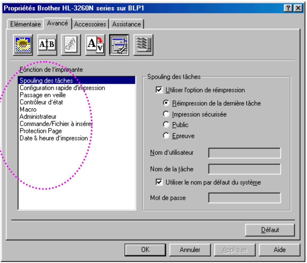Confirm with the OK button
This screenshot has width=307, height=263.
[x=145, y=250]
